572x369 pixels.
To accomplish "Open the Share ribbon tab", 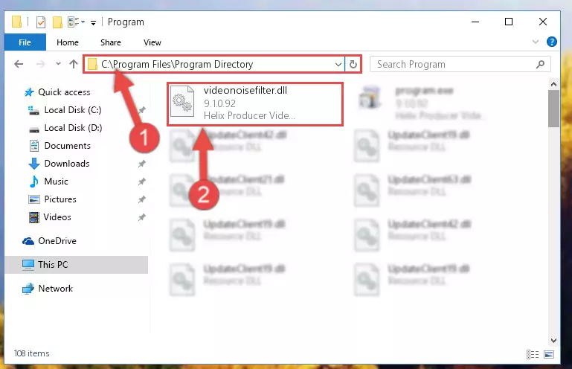I will [111, 42].
